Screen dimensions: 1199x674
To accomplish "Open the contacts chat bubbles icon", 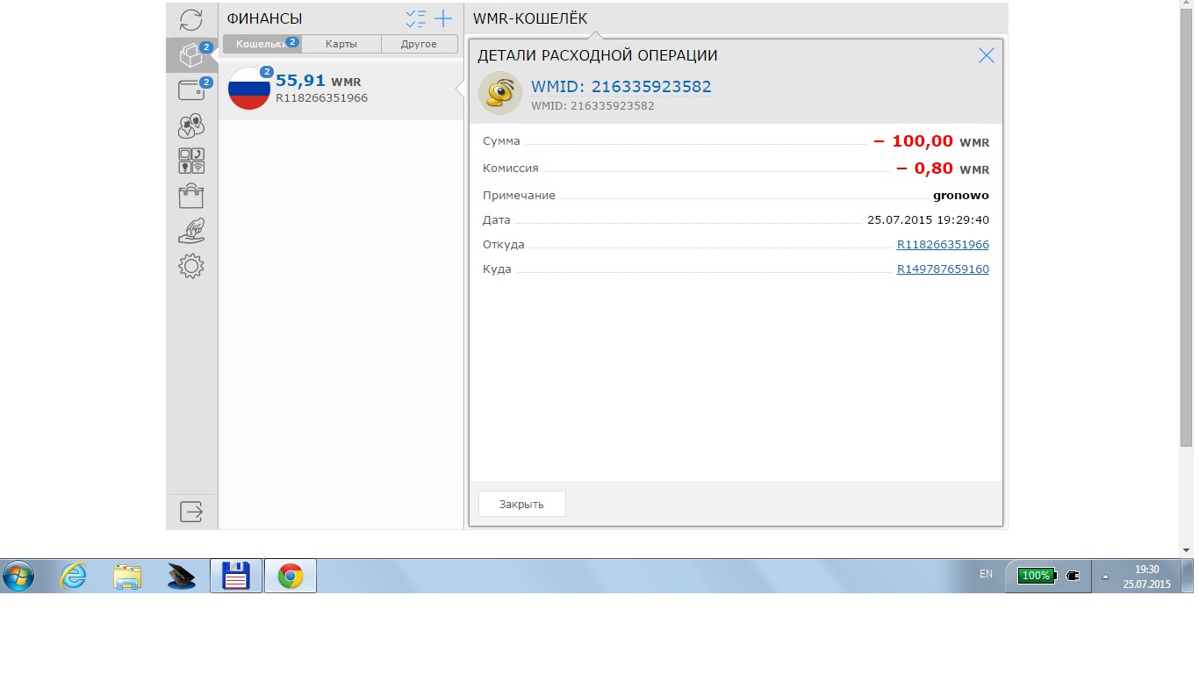I will 191,126.
